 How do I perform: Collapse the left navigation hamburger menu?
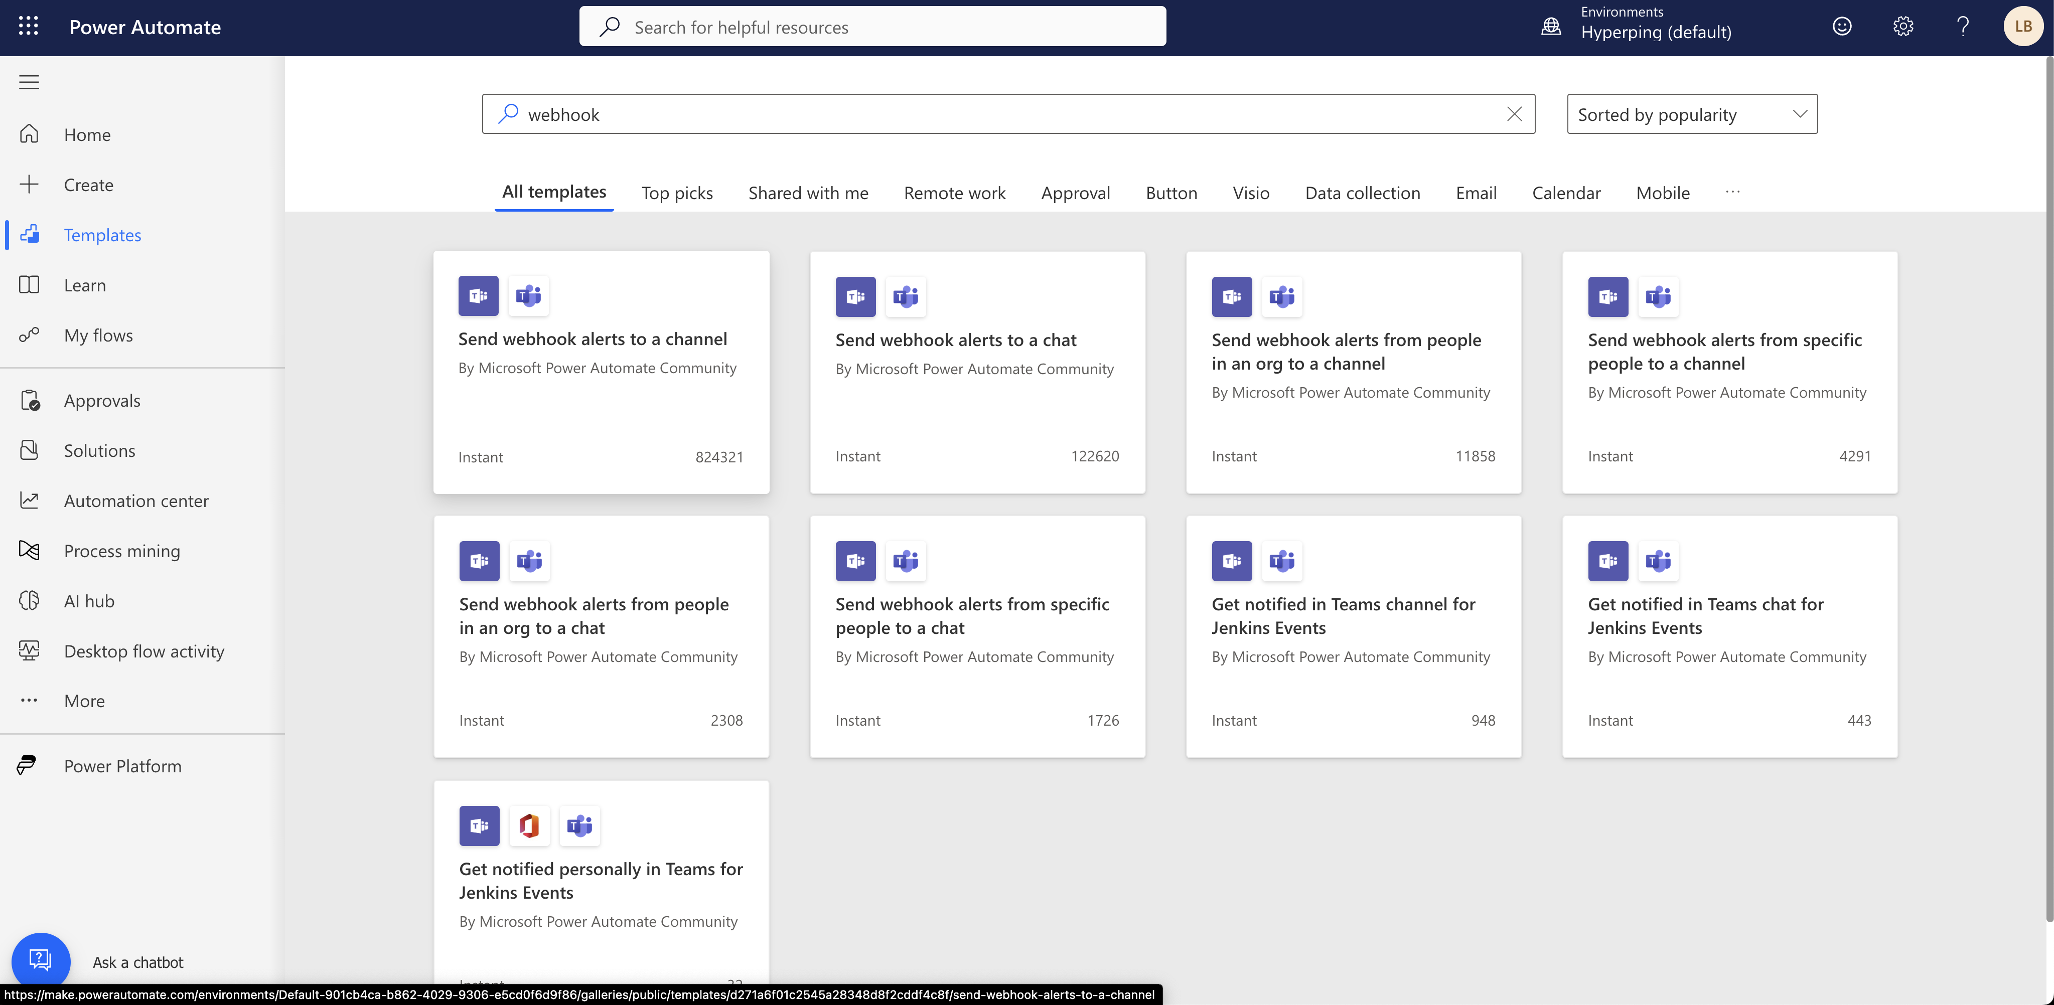click(29, 82)
